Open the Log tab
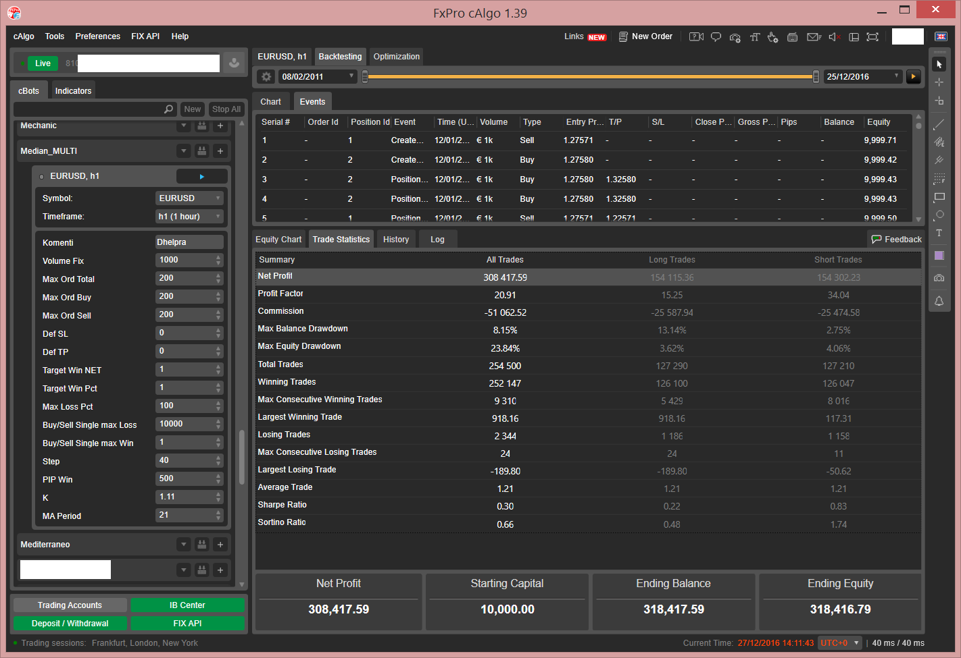 pyautogui.click(x=437, y=240)
